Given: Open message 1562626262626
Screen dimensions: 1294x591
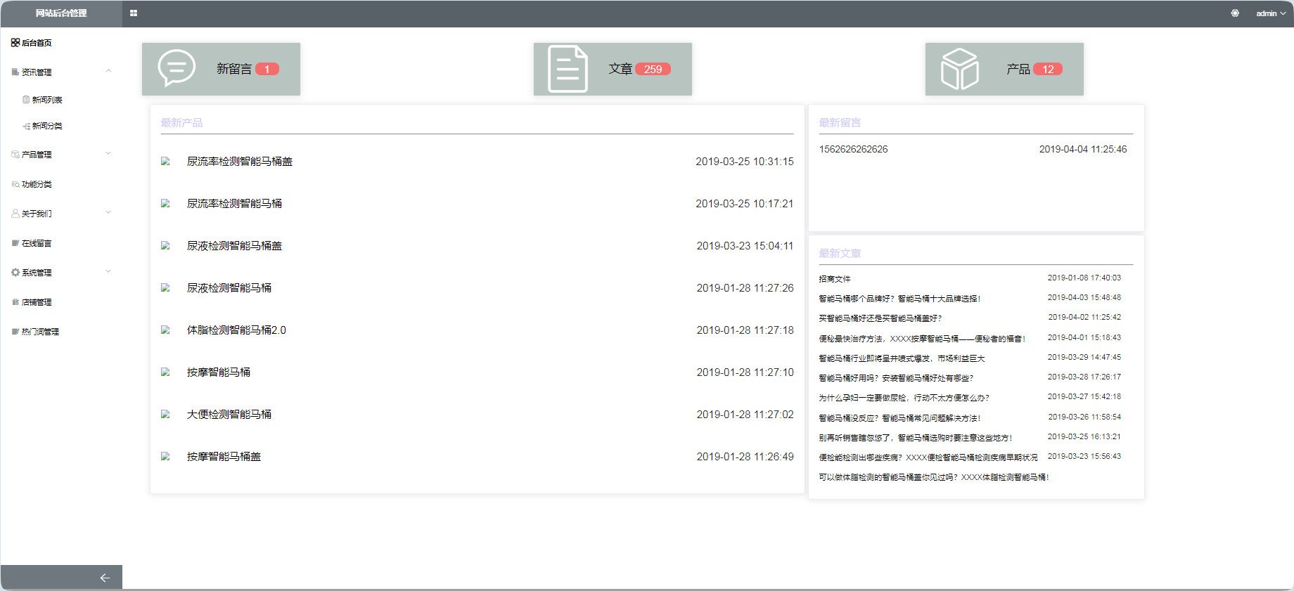Looking at the screenshot, I should click(x=853, y=149).
